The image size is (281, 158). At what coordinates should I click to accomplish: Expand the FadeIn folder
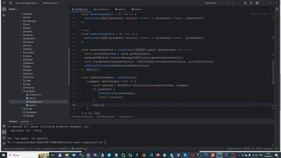[x=21, y=14]
